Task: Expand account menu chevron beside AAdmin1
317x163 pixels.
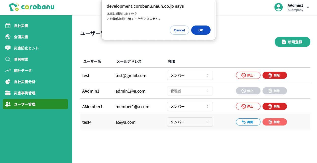Action: [x=308, y=7]
